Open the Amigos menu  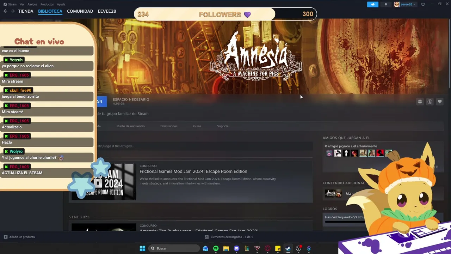click(x=32, y=4)
